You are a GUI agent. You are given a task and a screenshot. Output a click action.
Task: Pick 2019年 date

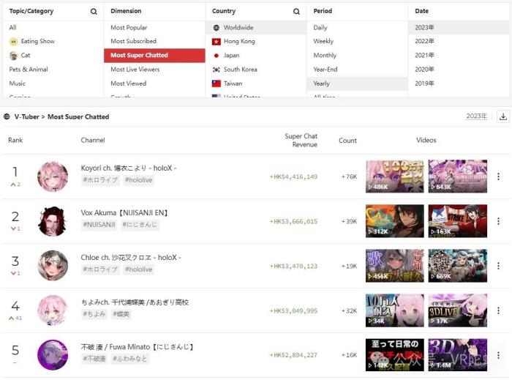(424, 83)
